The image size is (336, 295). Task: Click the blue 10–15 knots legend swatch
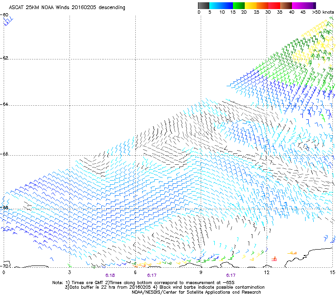coord(227,5)
